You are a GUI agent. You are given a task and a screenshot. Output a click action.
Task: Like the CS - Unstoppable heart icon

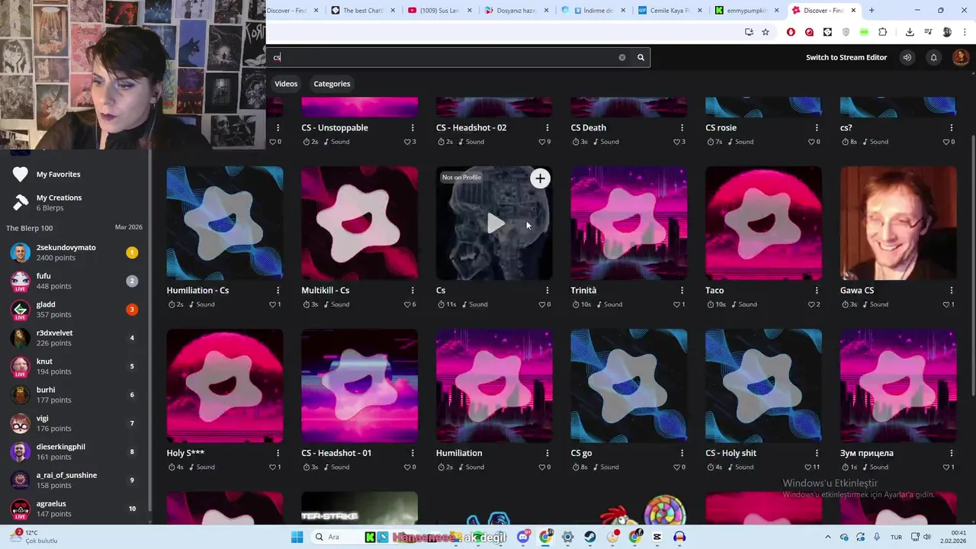[407, 142]
